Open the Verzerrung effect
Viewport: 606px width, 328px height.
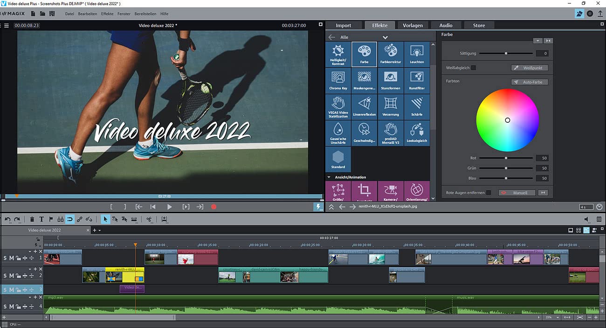(391, 107)
